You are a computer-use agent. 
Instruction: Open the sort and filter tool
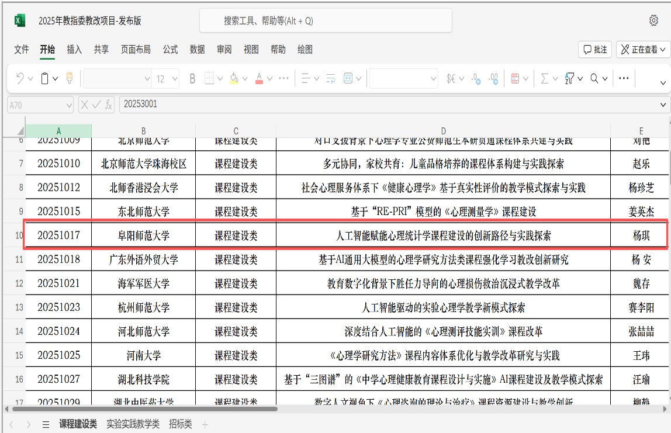[x=570, y=78]
